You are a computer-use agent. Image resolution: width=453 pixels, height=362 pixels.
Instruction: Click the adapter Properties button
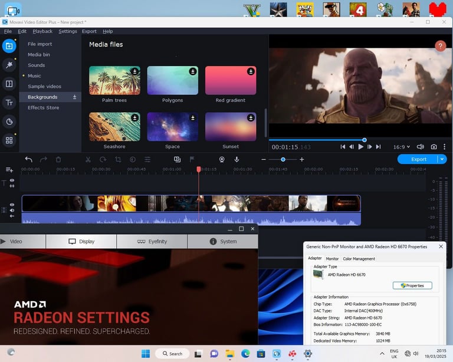pos(412,285)
